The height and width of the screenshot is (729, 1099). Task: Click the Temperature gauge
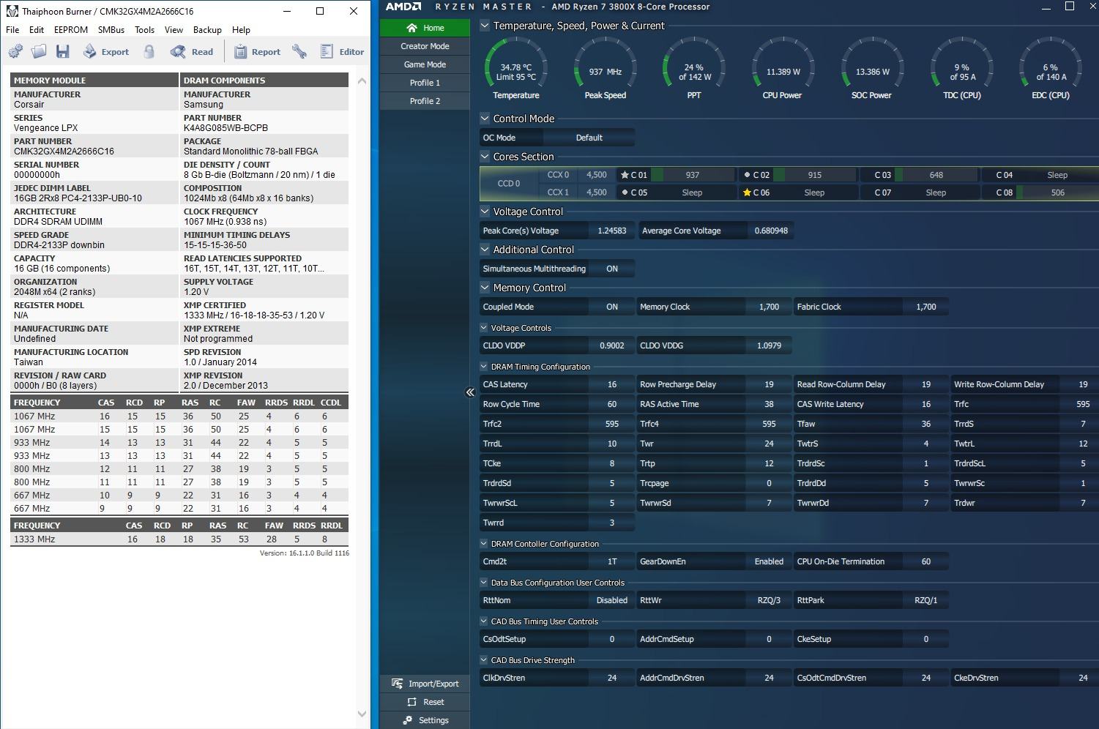(x=516, y=69)
